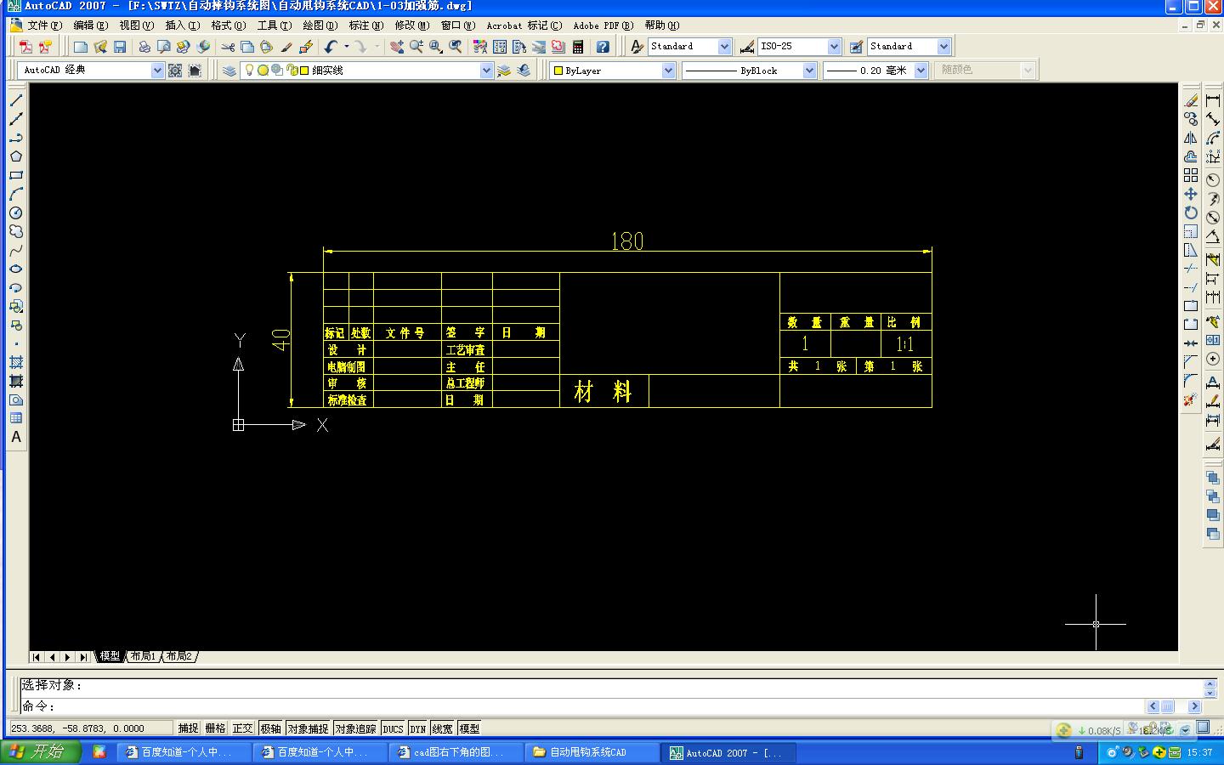Select the Spline tool
This screenshot has height=765, width=1224.
[x=16, y=250]
